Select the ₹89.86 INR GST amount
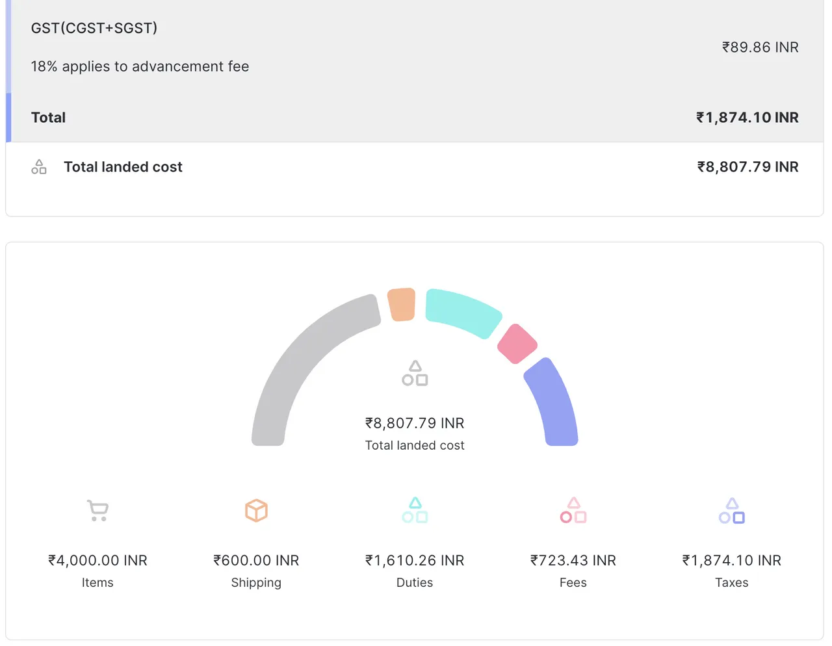Image resolution: width=832 pixels, height=646 pixels. tap(760, 47)
